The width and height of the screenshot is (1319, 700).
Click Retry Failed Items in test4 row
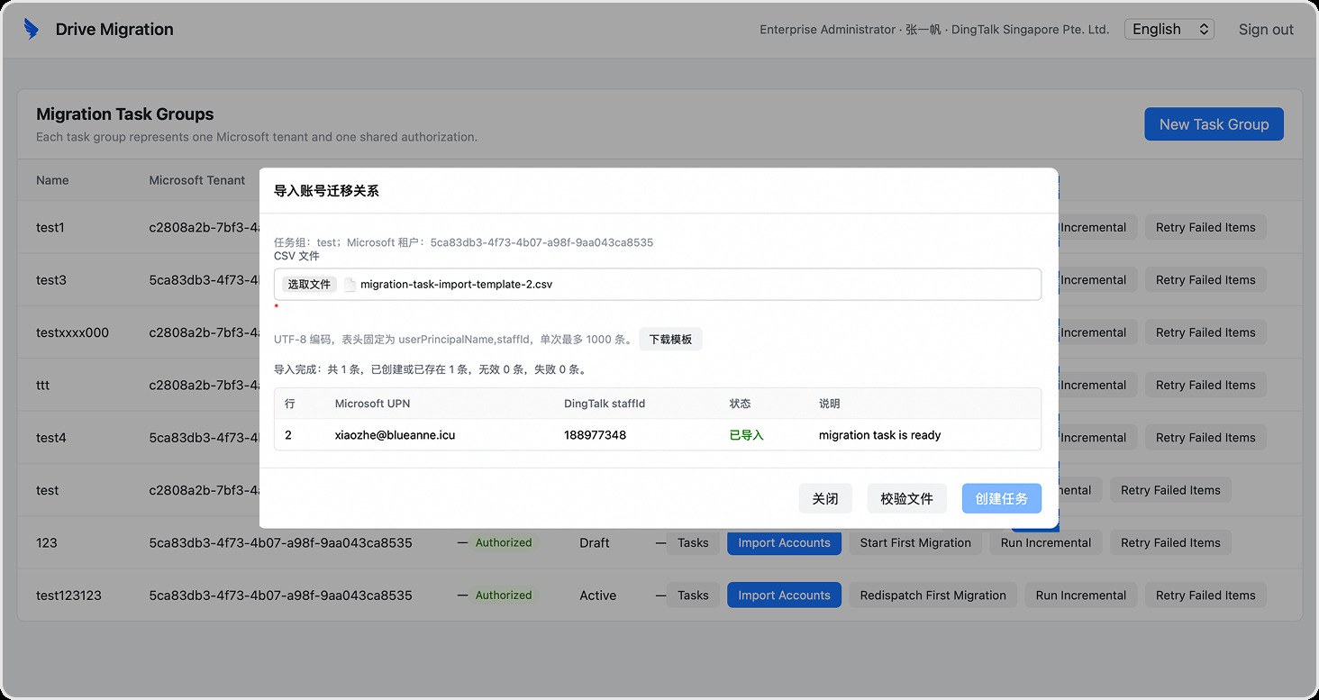[x=1205, y=437]
